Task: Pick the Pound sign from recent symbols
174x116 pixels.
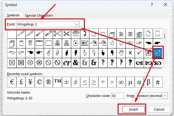Action: [x=21, y=82]
